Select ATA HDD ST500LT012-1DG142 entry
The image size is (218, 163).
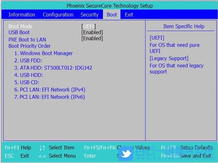[53, 68]
